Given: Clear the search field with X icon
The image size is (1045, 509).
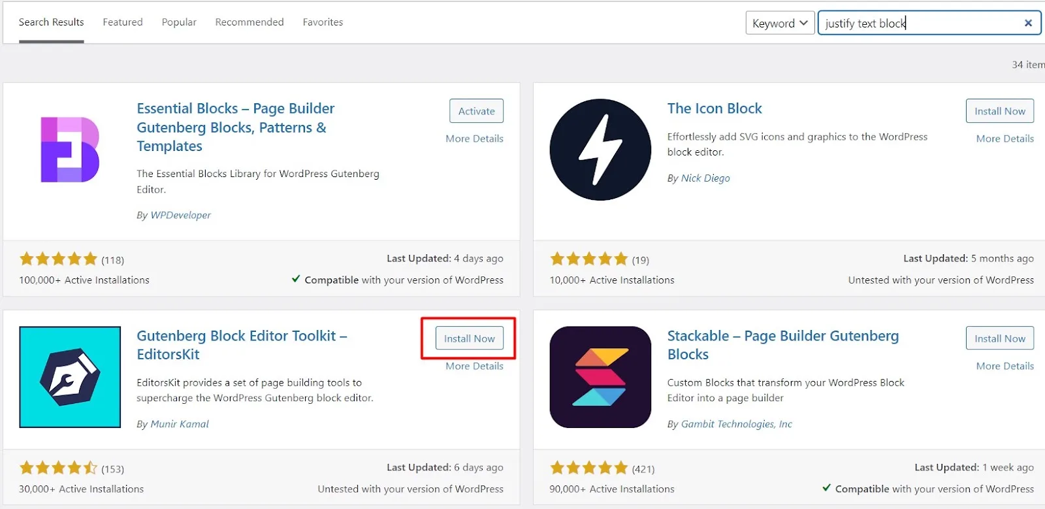Looking at the screenshot, I should coord(1028,23).
